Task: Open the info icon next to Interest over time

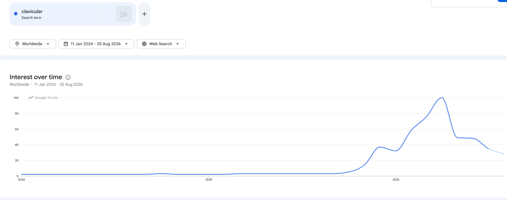Action: [x=68, y=77]
